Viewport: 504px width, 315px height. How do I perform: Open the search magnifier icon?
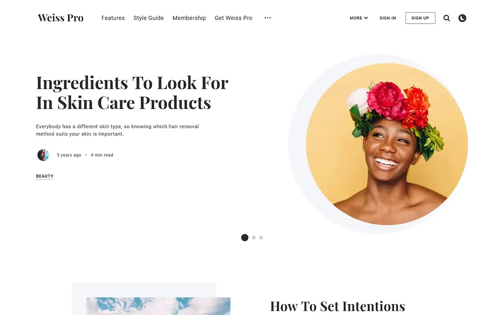(447, 18)
